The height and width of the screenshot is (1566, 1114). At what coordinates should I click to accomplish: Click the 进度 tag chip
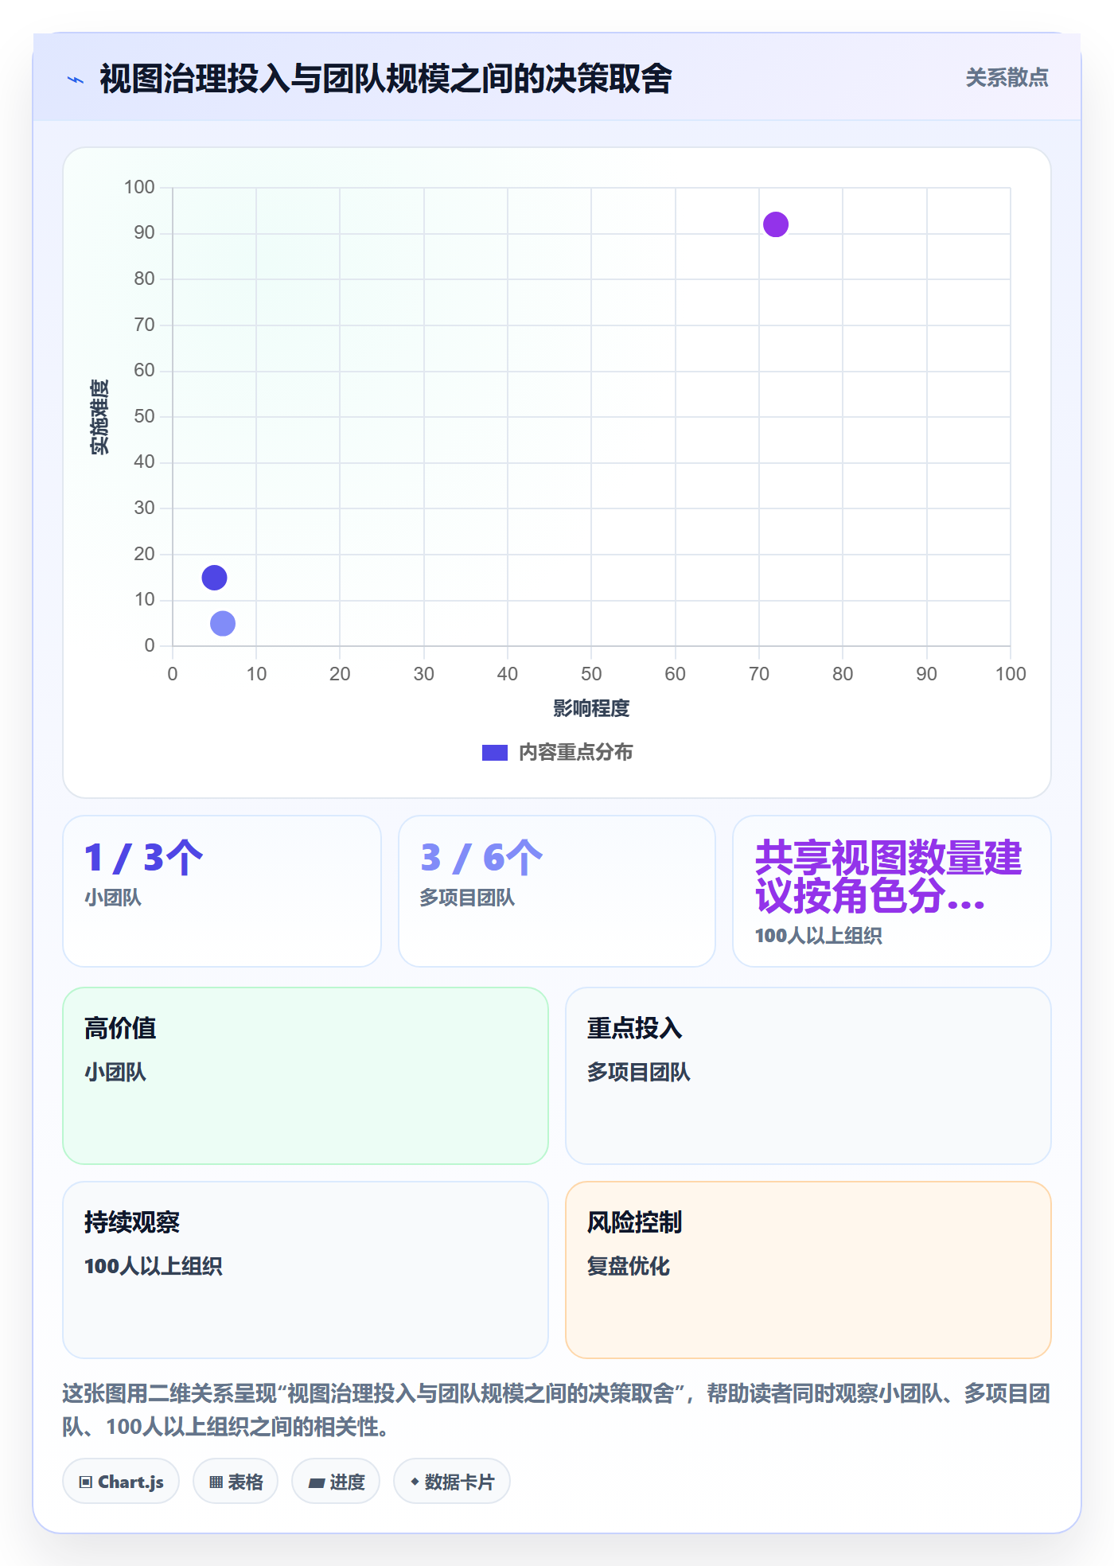click(336, 1482)
